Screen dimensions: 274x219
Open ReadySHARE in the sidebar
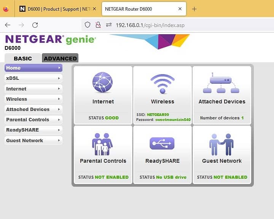(x=33, y=130)
